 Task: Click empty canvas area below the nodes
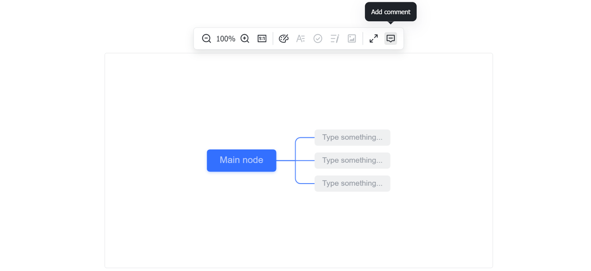click(x=298, y=231)
